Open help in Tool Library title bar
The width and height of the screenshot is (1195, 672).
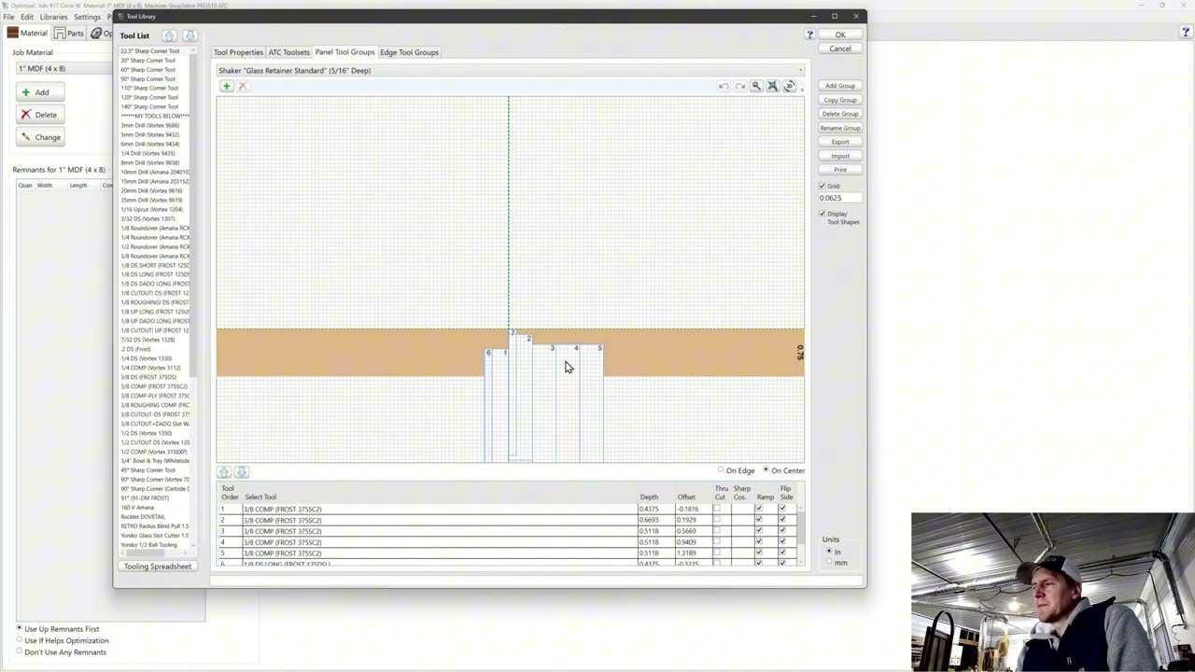pyautogui.click(x=809, y=35)
